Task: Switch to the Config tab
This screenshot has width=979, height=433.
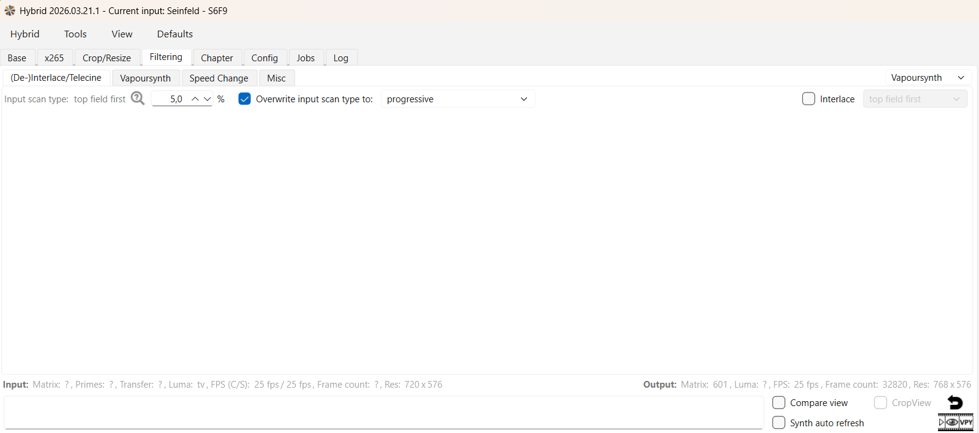Action: tap(264, 58)
